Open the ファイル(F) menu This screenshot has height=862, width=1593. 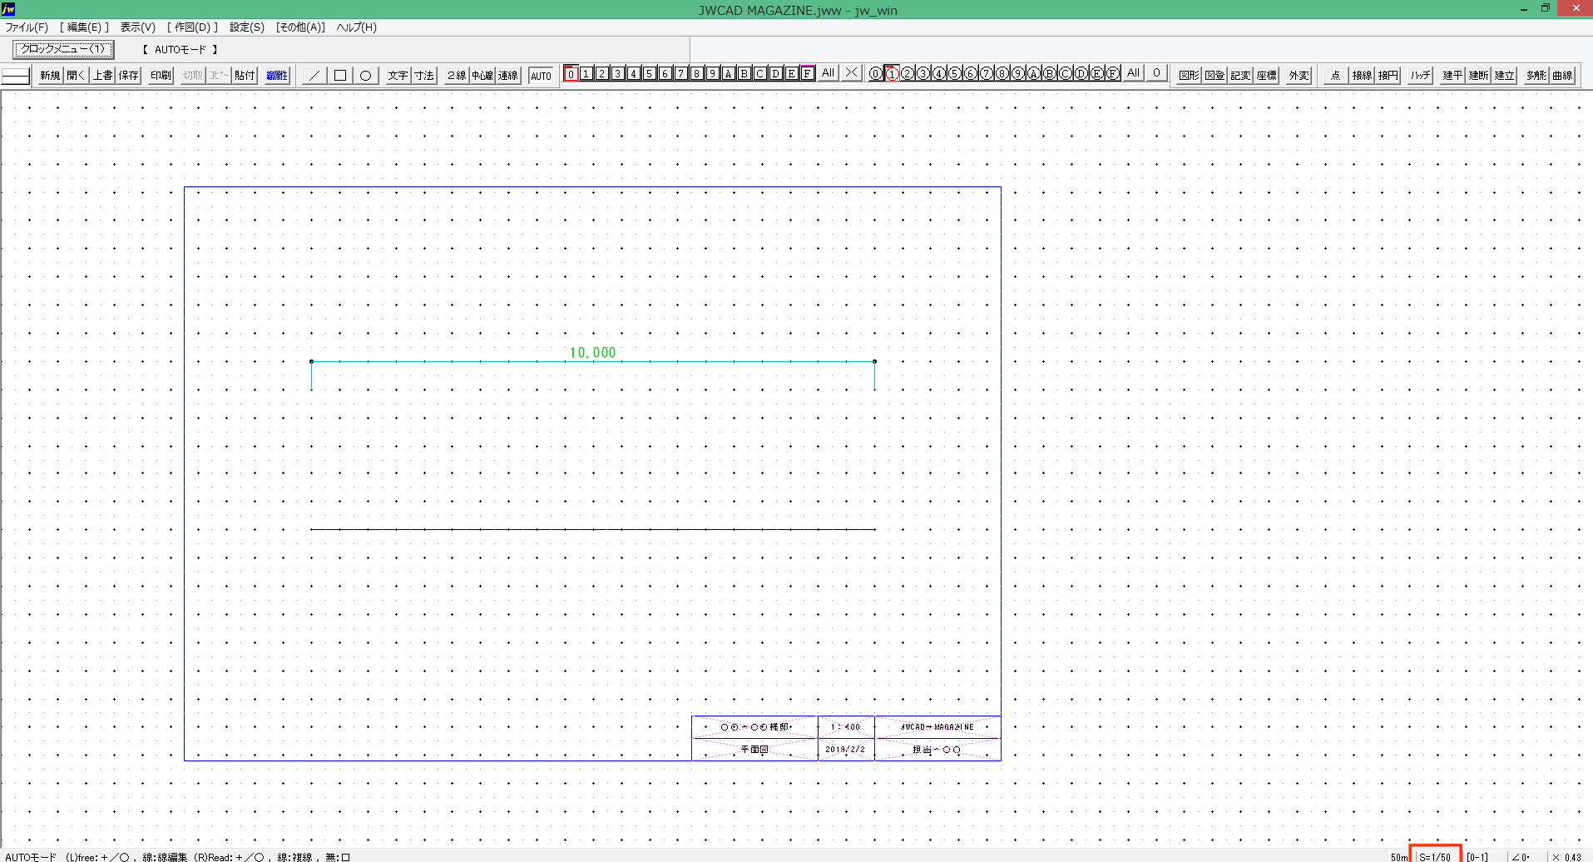tap(27, 27)
